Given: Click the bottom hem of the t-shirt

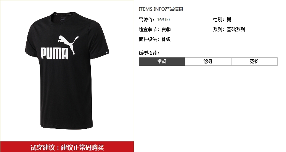Looking at the screenshot, I should click(67, 127).
